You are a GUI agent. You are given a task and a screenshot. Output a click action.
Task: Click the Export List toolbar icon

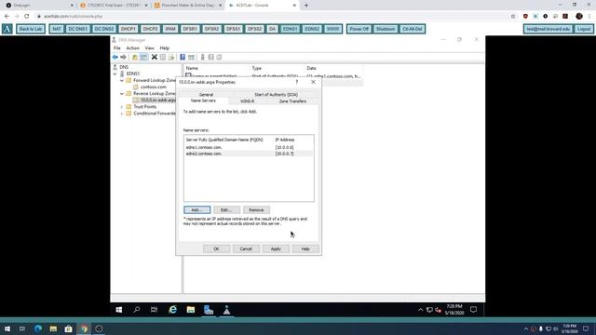pos(171,57)
